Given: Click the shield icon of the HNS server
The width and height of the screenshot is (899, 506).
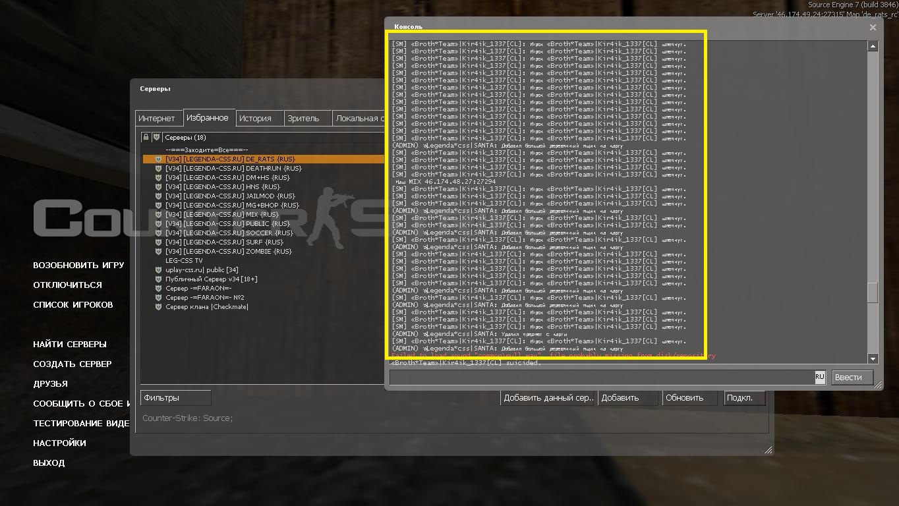Looking at the screenshot, I should click(x=158, y=186).
